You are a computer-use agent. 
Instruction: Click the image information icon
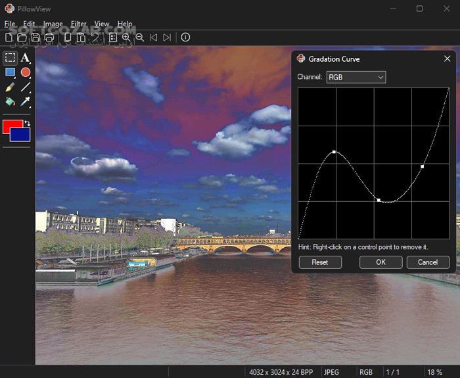pos(185,37)
